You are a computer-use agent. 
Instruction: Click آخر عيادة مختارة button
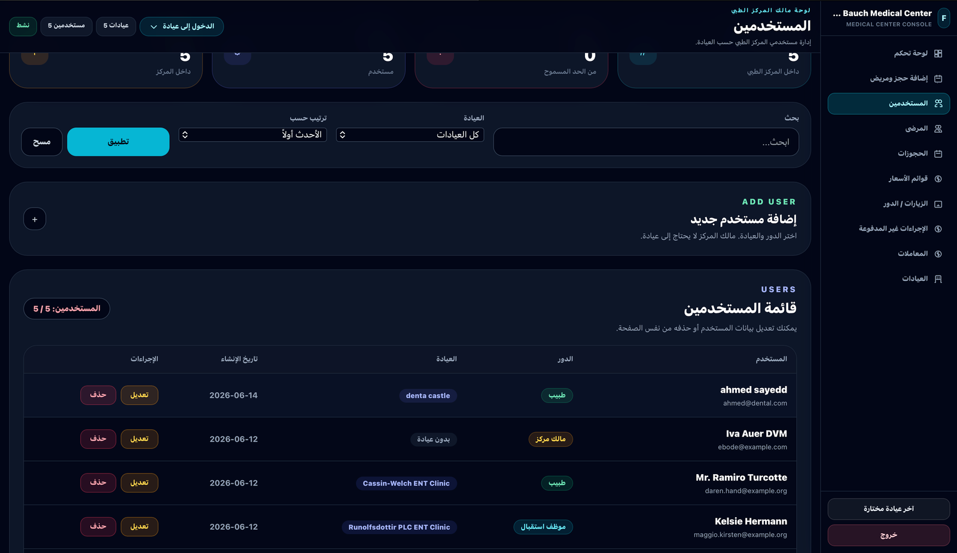click(889, 509)
